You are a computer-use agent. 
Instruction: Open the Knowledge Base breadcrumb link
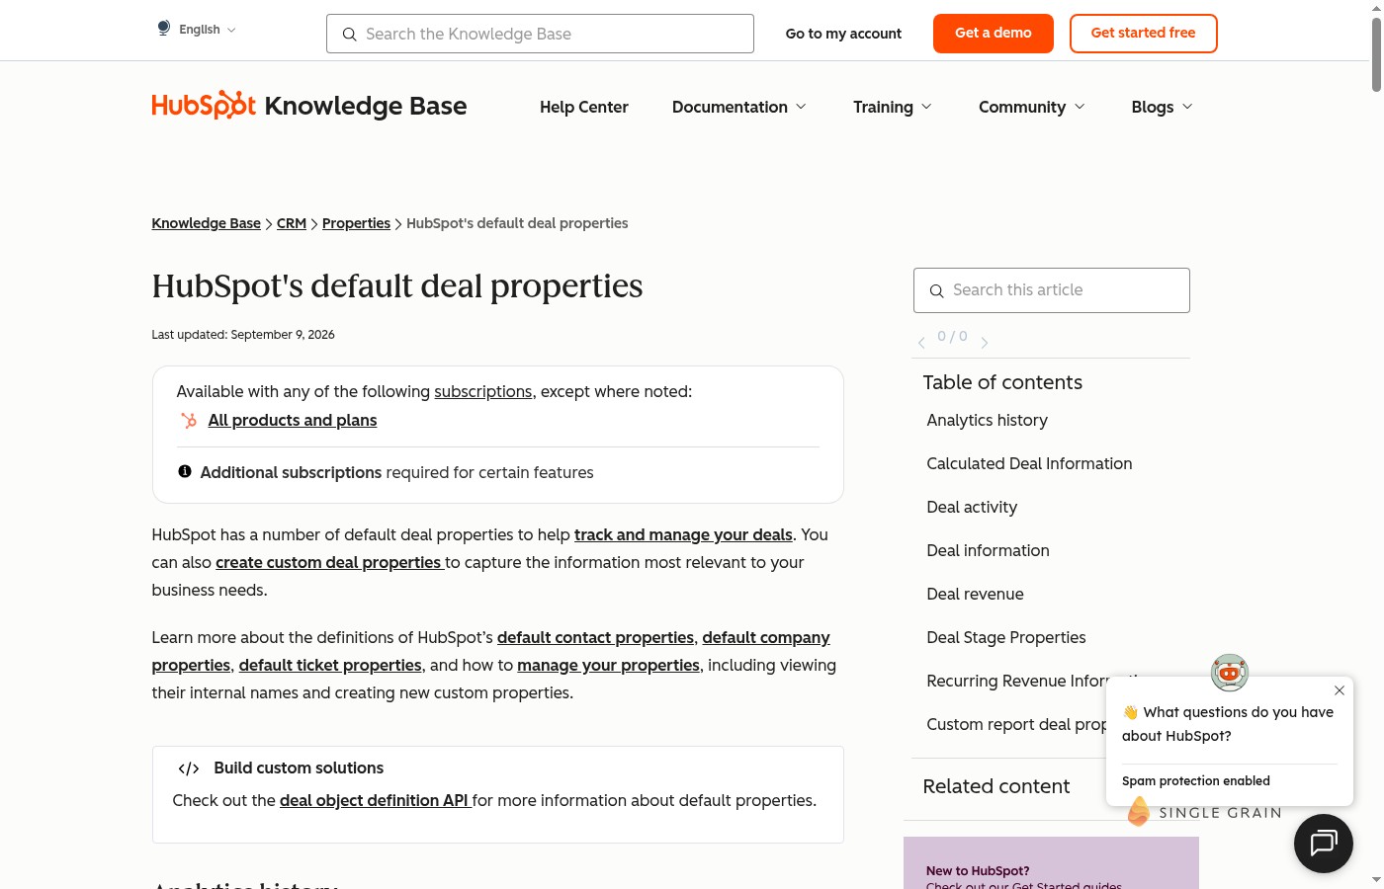click(206, 223)
